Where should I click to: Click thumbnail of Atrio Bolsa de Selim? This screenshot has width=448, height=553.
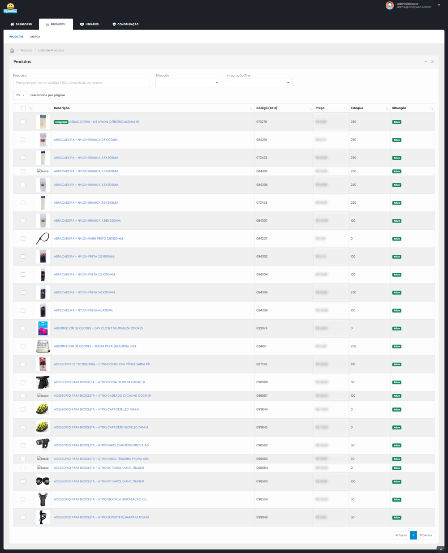click(43, 382)
